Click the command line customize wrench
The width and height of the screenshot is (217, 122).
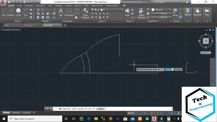pyautogui.click(x=51, y=109)
